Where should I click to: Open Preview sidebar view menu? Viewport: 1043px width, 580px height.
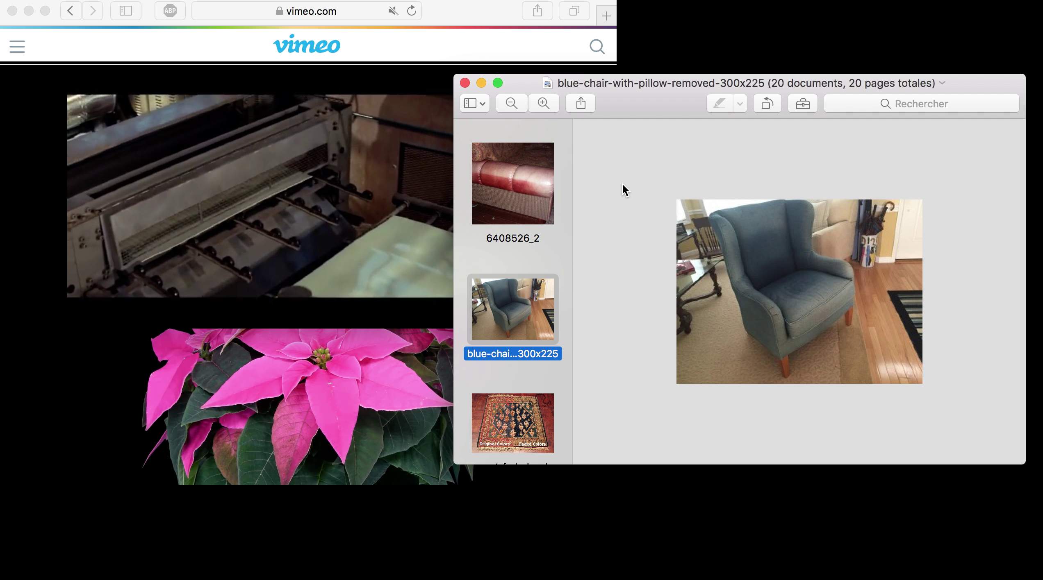475,104
